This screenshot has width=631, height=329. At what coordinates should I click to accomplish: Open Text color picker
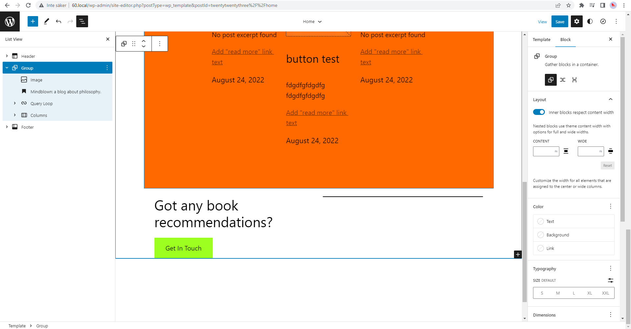[x=574, y=221]
